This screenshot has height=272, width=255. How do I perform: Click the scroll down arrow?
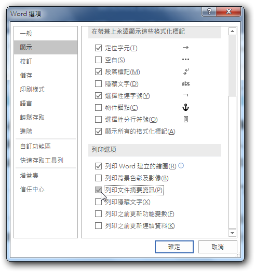point(232,233)
